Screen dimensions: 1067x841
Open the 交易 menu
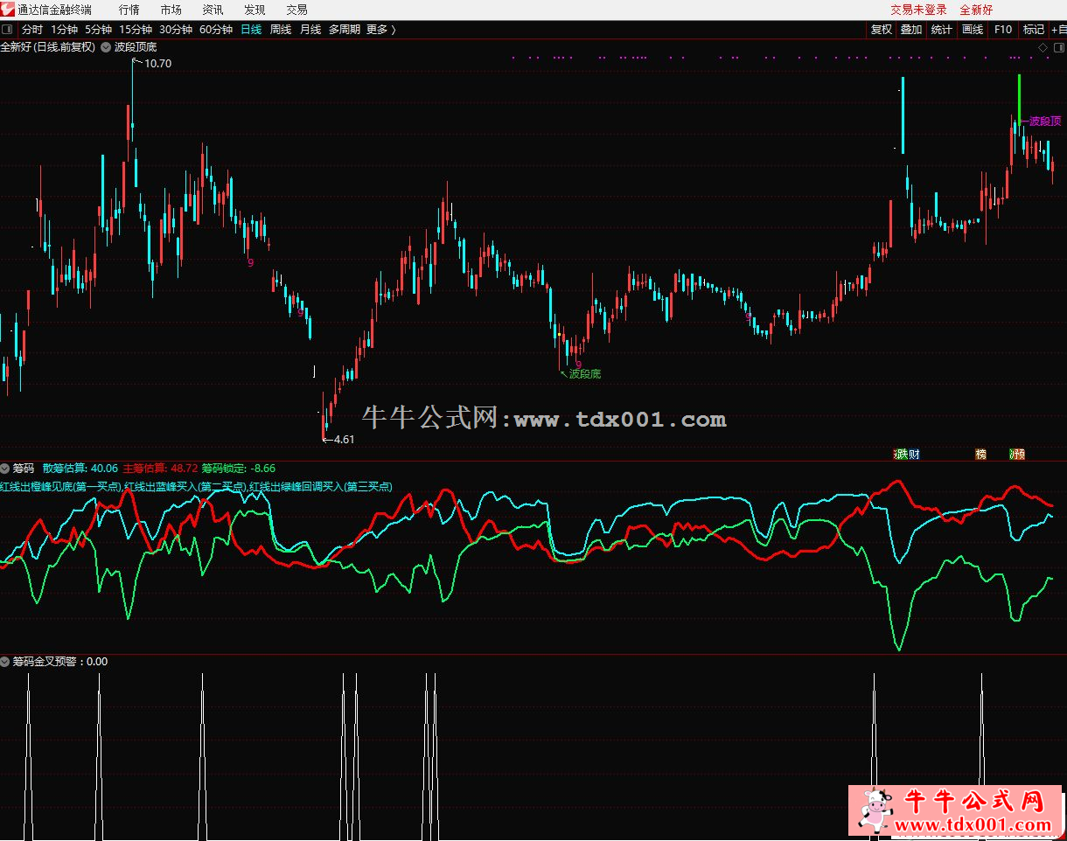[x=296, y=10]
